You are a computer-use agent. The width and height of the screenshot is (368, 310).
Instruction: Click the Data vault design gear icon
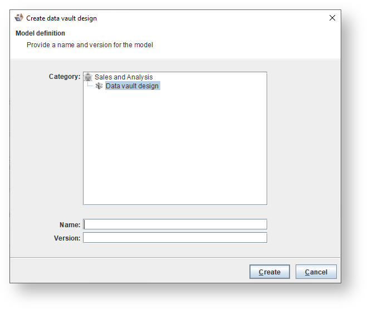99,86
